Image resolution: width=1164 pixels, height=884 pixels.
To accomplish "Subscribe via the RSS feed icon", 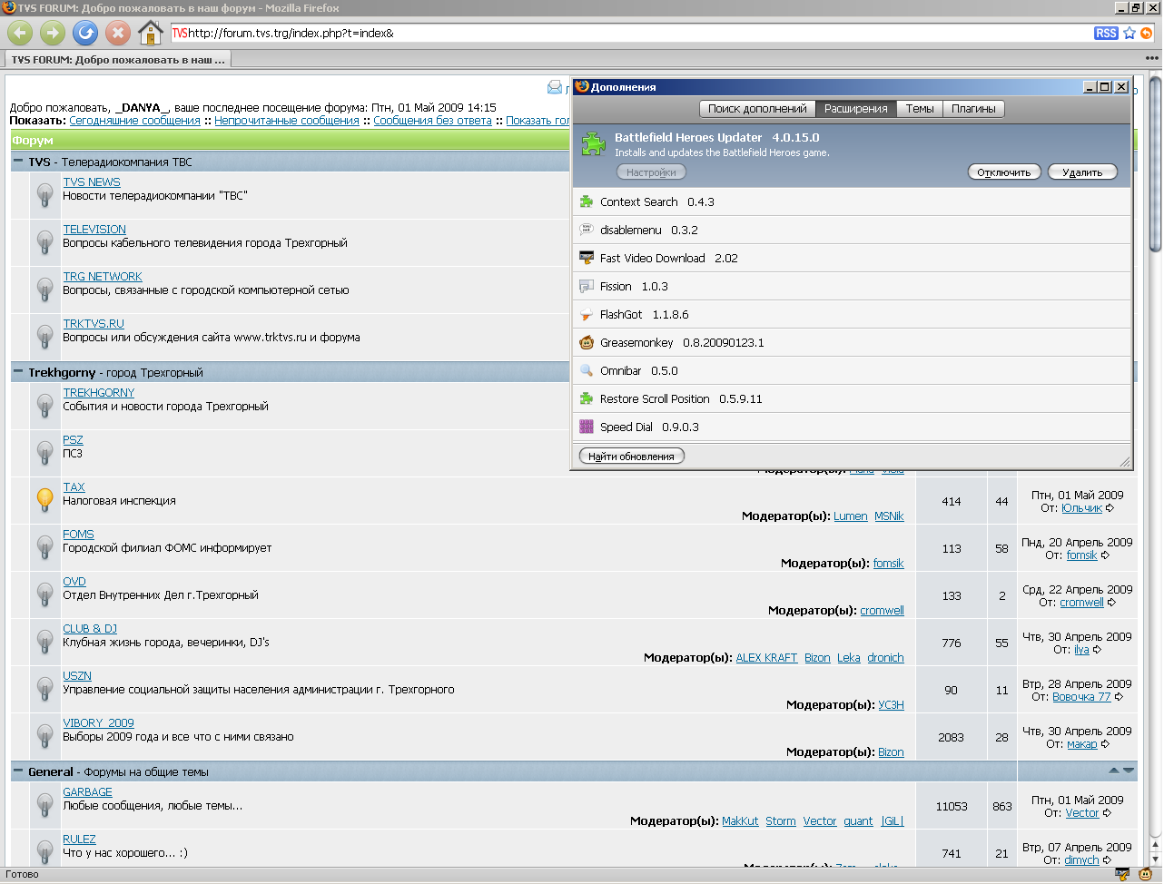I will tap(1106, 34).
